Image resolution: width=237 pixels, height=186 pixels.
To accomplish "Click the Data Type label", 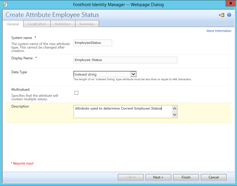I will point(19,72).
